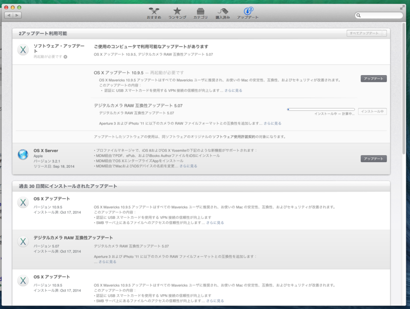Click アップデート button for OS X Server
The image size is (410, 309).
point(374,159)
